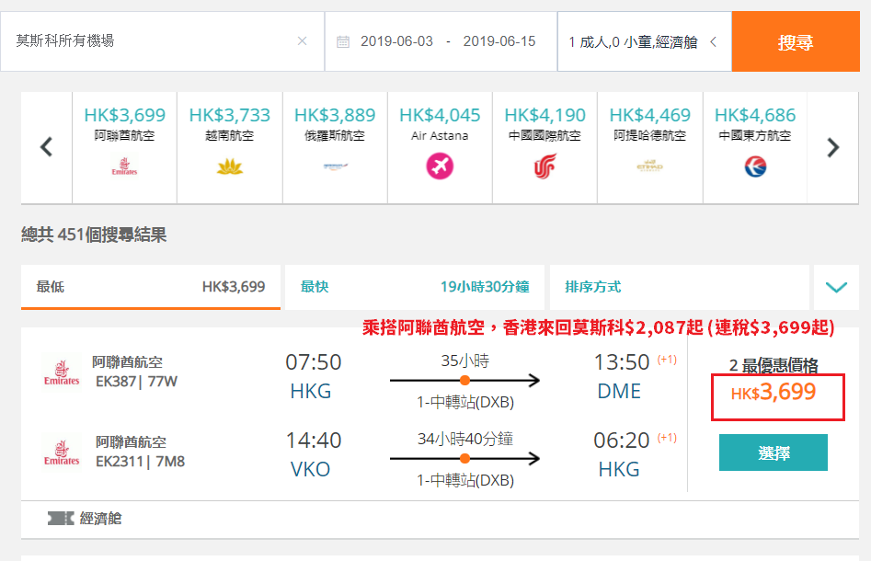Click the outbound route arrow via DXB, 35小時
The height and width of the screenshot is (561, 871).
(465, 381)
